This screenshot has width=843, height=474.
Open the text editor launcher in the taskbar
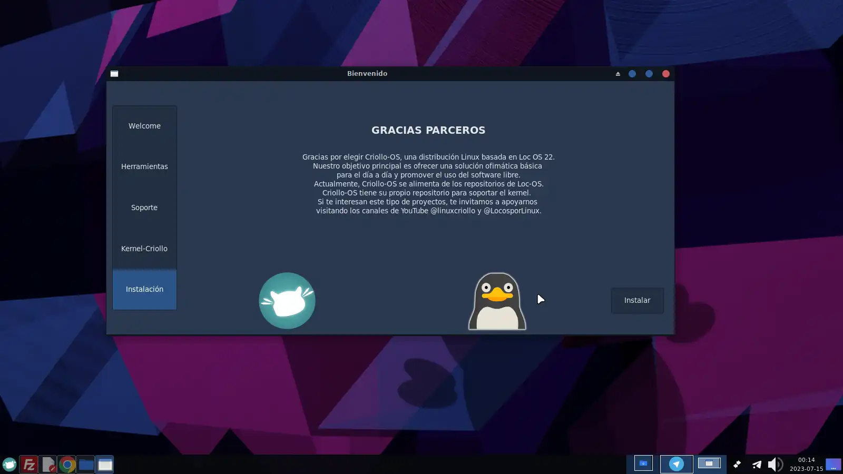(x=48, y=465)
